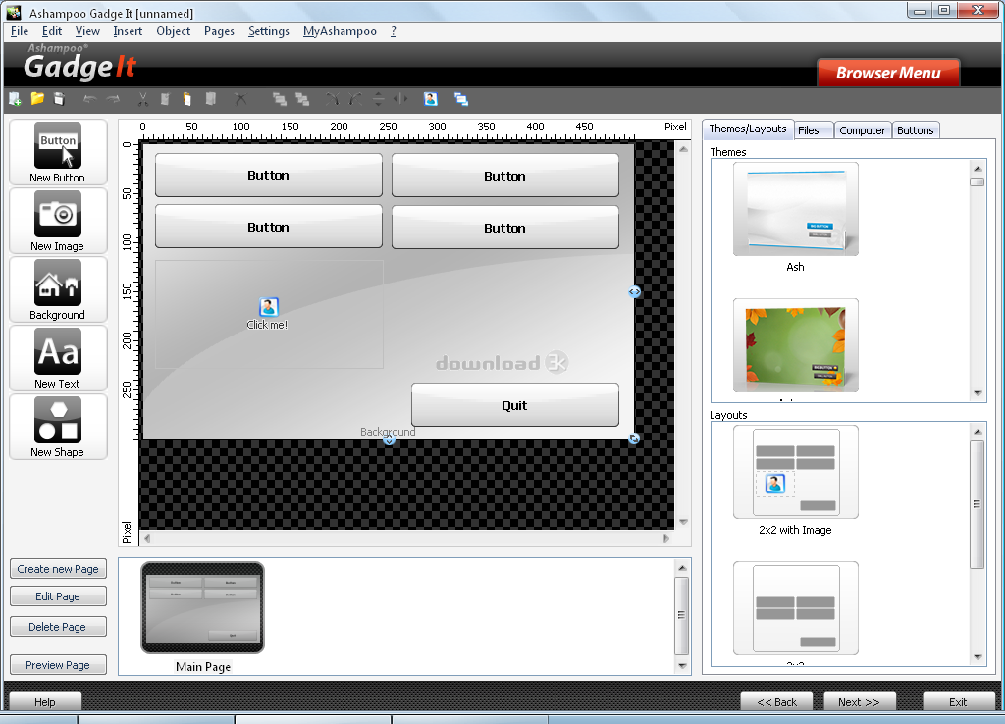Image resolution: width=1005 pixels, height=724 pixels.
Task: Click the Preview Page button
Action: pyautogui.click(x=58, y=665)
